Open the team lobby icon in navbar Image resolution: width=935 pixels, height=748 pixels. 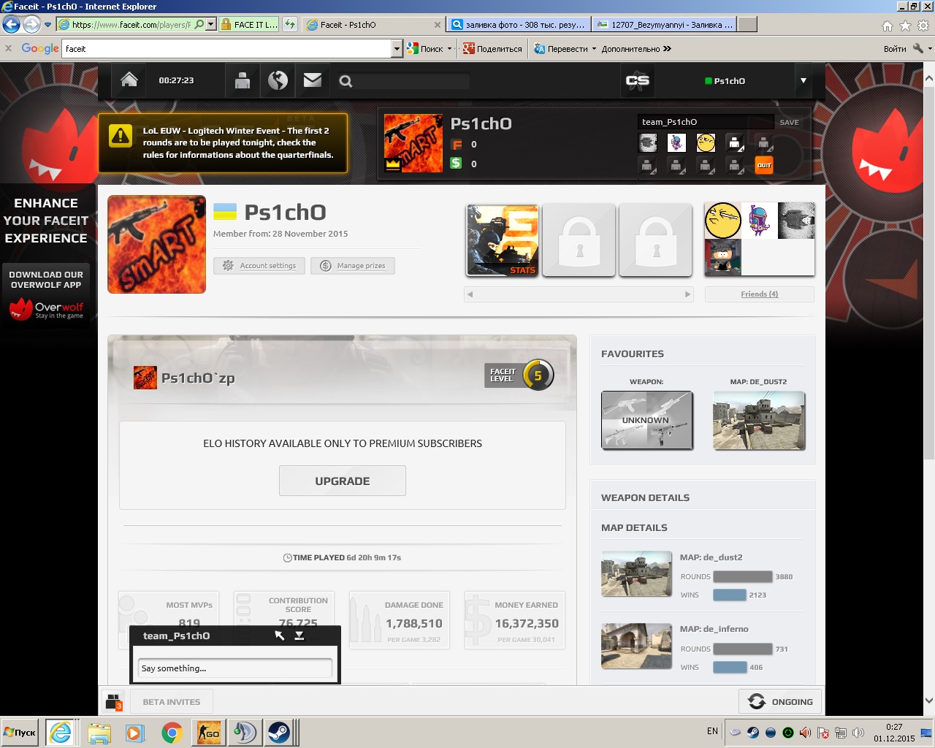[243, 80]
